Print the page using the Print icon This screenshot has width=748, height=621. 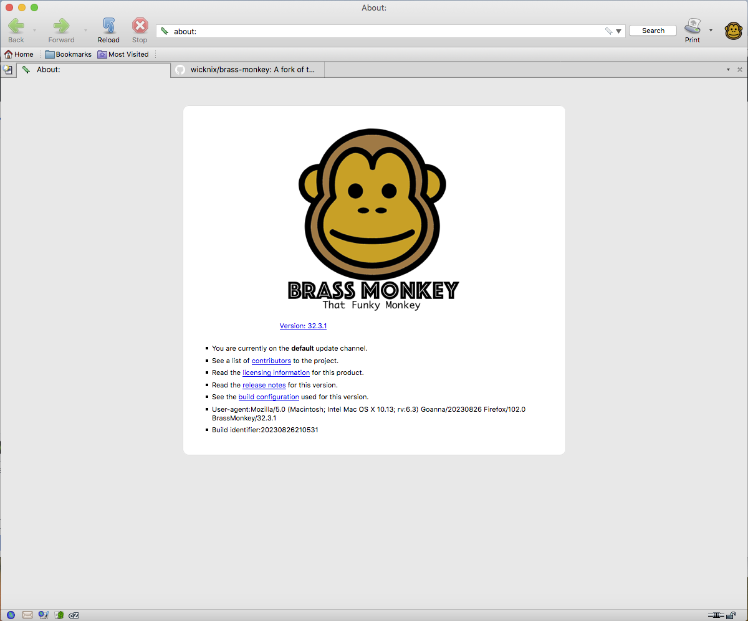692,26
